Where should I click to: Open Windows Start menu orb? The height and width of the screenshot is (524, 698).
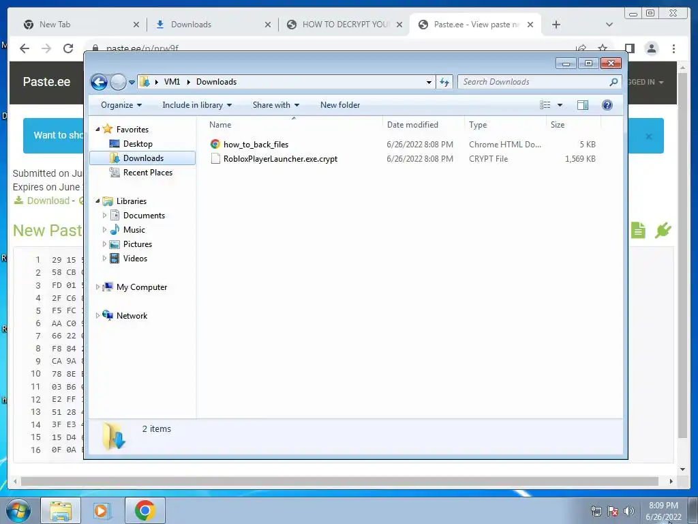pos(18,510)
